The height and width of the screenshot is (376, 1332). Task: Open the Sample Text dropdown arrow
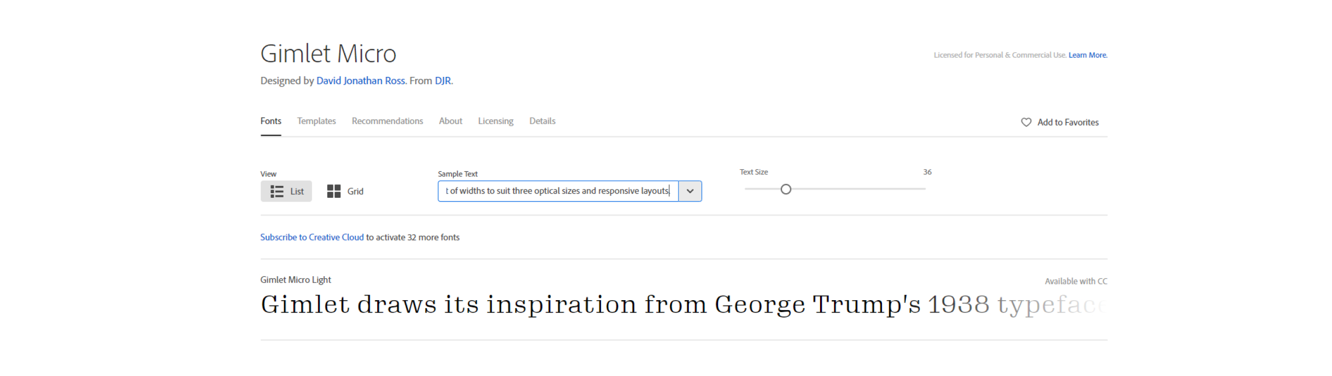[x=690, y=191]
